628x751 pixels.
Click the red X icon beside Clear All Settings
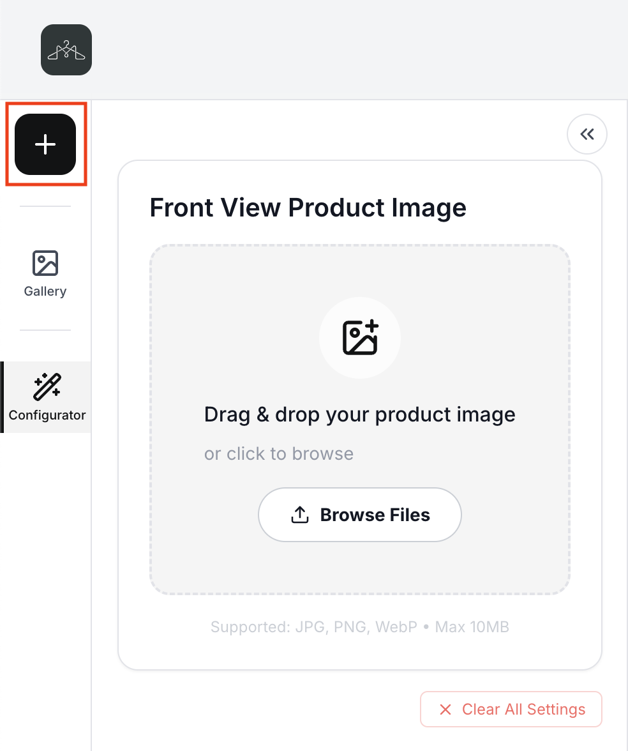tap(445, 709)
